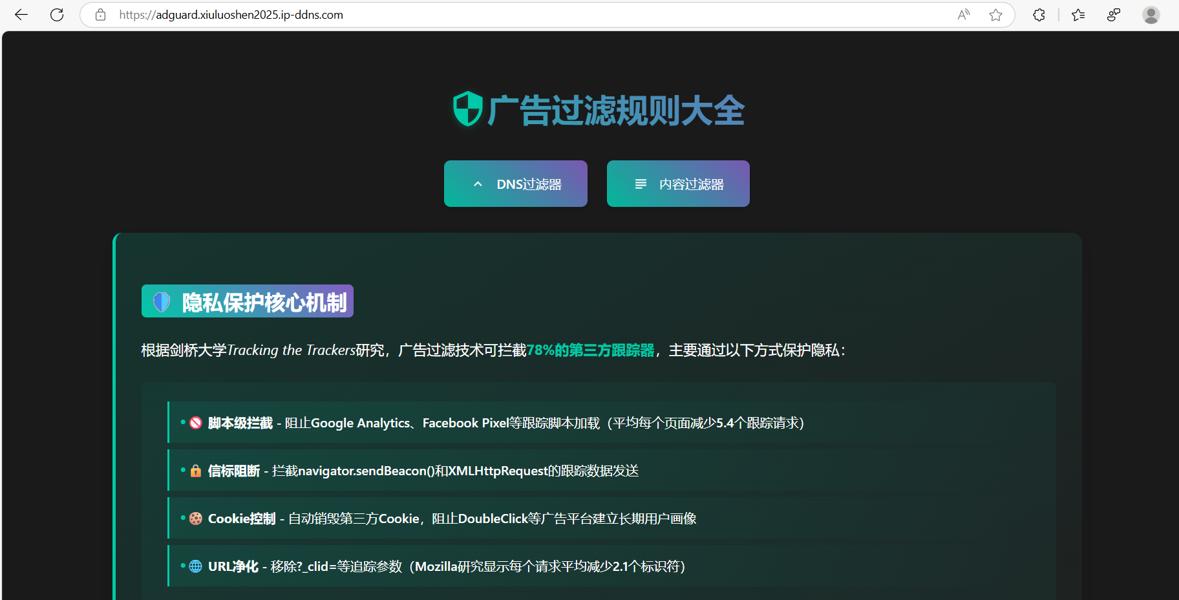This screenshot has height=600, width=1179.
Task: Click the DNS过滤器 button
Action: tap(515, 184)
